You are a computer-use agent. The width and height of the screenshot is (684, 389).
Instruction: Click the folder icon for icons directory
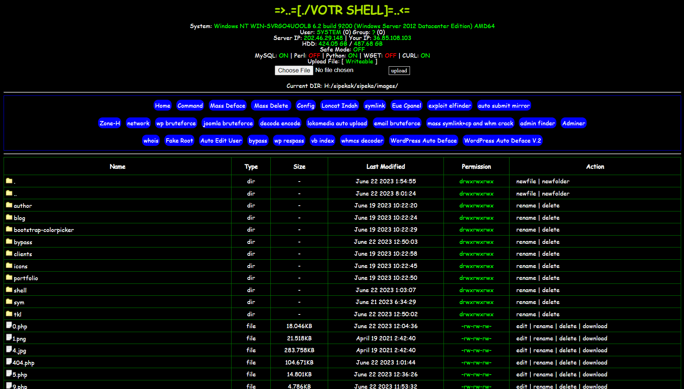(x=9, y=265)
